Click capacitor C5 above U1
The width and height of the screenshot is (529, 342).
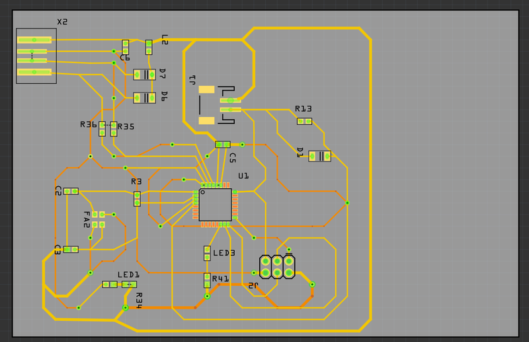coord(223,145)
